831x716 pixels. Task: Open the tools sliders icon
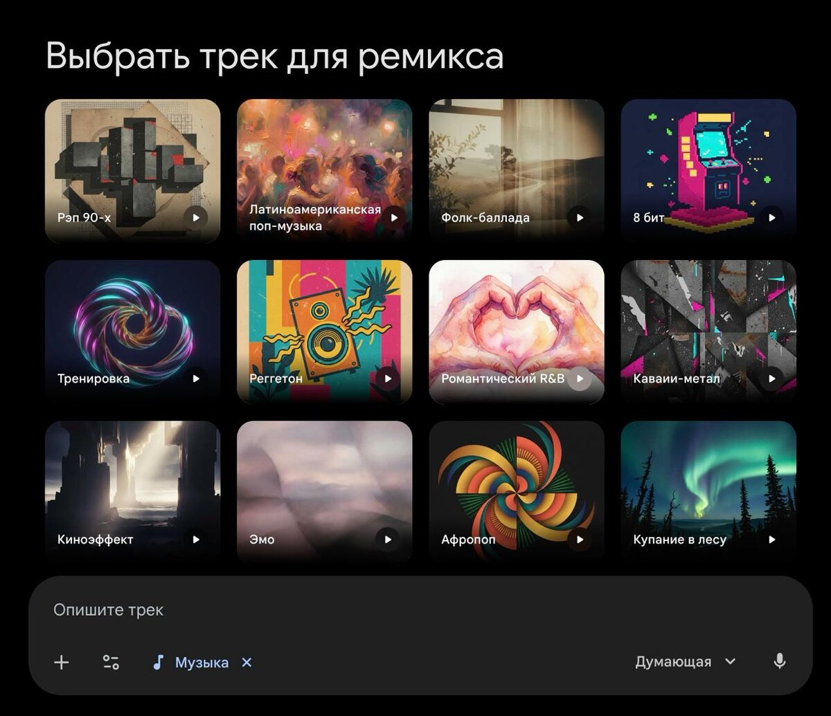coord(111,663)
